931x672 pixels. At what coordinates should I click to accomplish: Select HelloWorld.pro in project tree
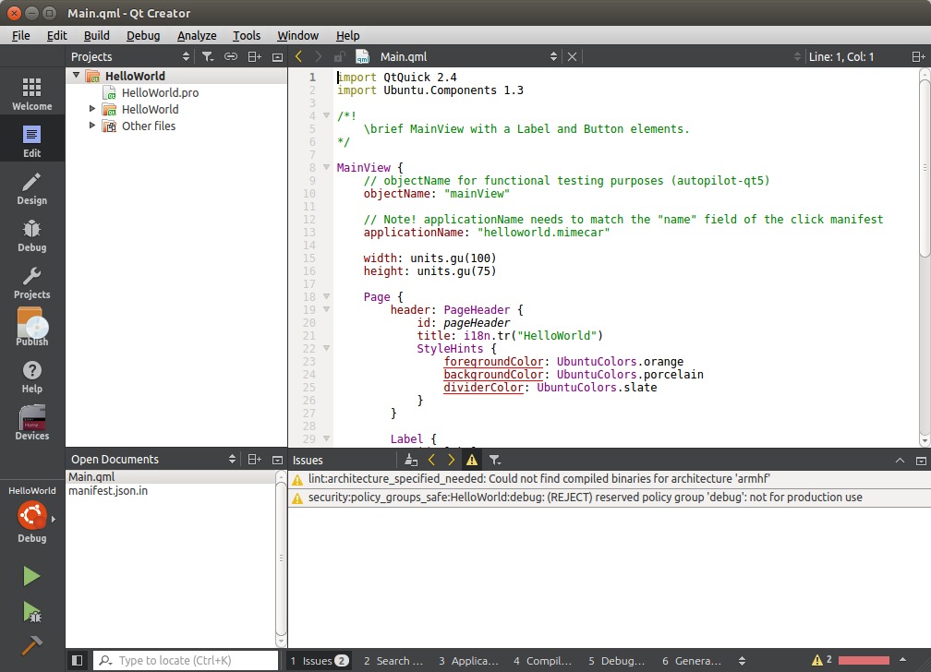click(161, 92)
